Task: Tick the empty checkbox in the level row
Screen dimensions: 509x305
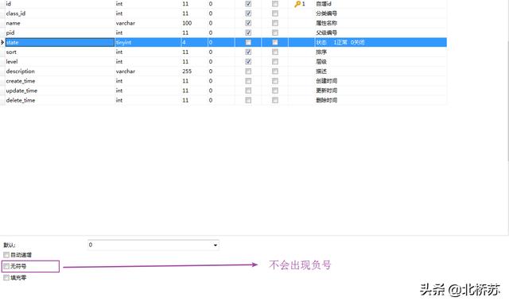Action: point(275,62)
